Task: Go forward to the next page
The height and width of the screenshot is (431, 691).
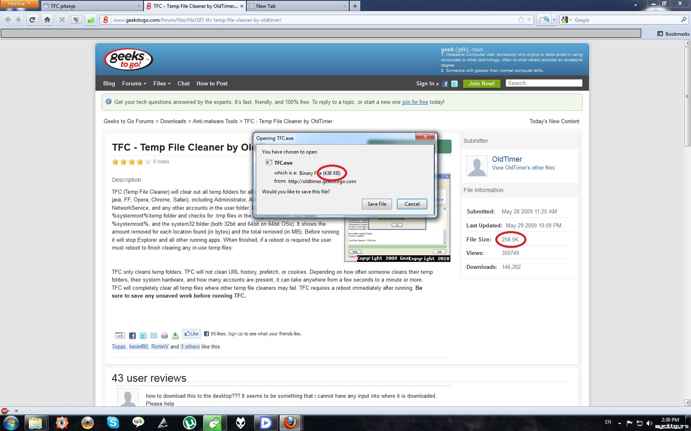Action: 18,20
